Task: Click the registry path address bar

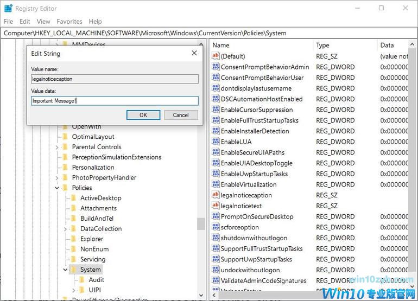Action: tap(209, 33)
